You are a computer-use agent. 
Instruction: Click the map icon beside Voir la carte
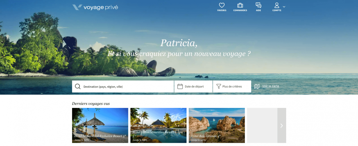point(257,86)
